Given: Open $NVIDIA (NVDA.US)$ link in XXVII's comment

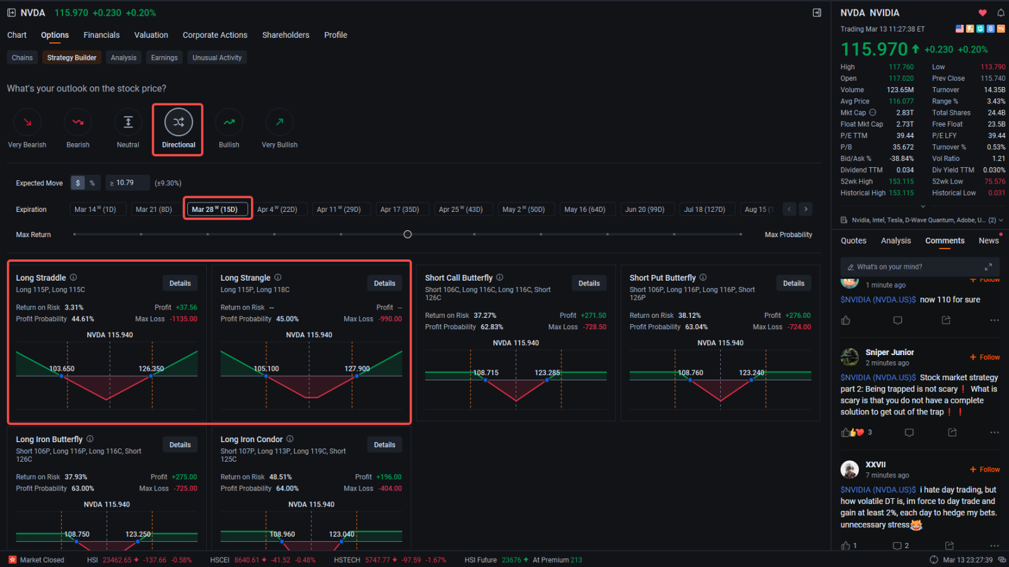Looking at the screenshot, I should click(878, 490).
